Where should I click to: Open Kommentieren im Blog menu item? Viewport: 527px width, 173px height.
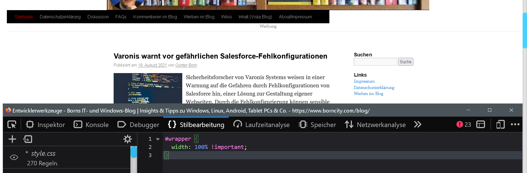pyautogui.click(x=155, y=17)
